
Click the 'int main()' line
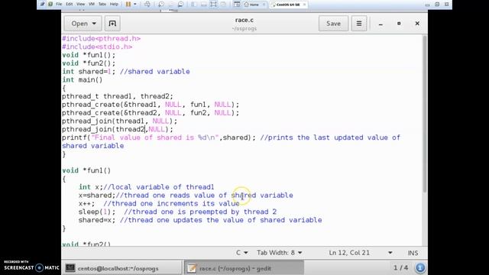pos(82,79)
